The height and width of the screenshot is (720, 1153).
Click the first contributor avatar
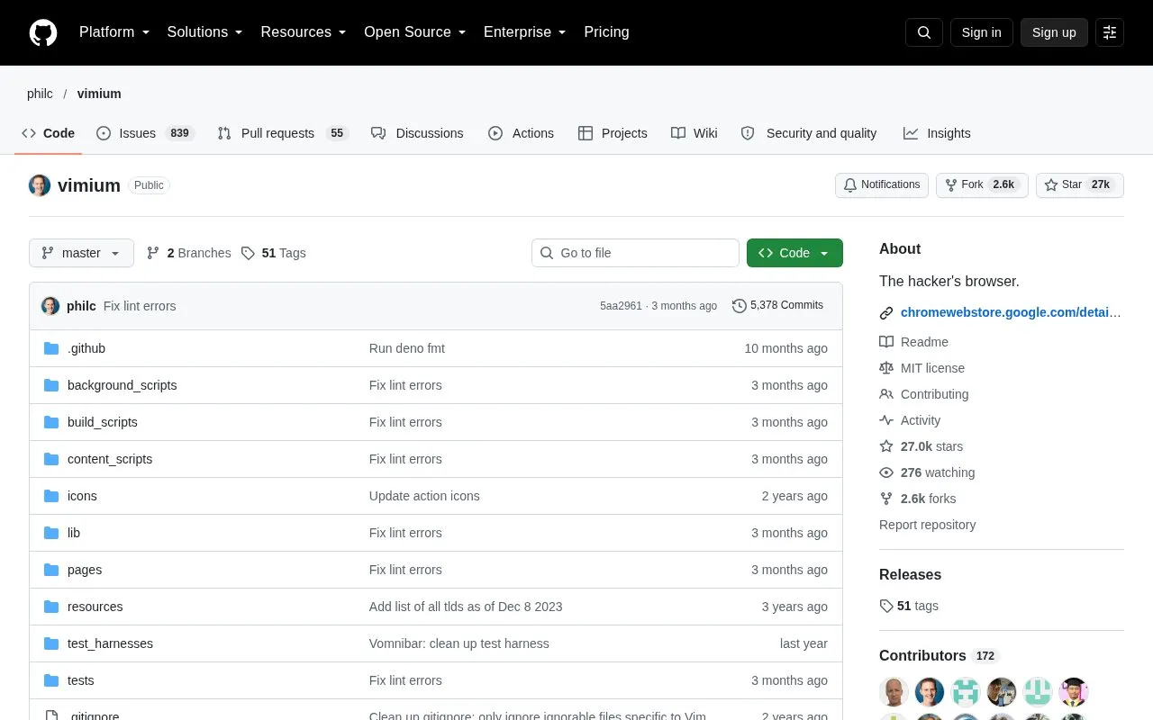tap(894, 692)
